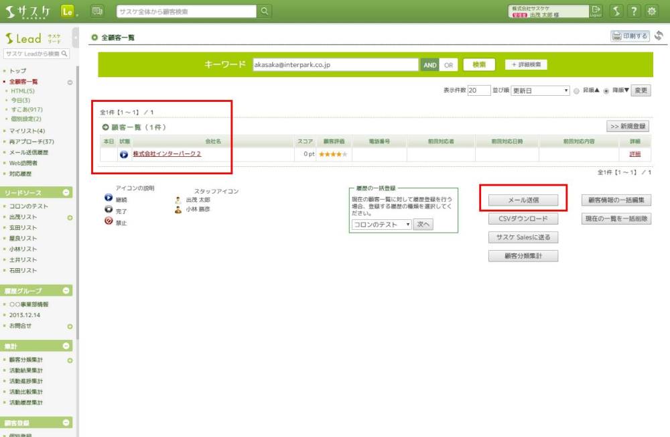Click the 継続 status icon in customer row
This screenshot has width=670, height=437.
124,154
